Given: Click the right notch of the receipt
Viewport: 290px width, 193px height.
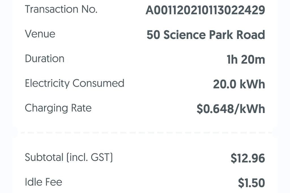Looking at the screenshot, I should coord(276,132).
